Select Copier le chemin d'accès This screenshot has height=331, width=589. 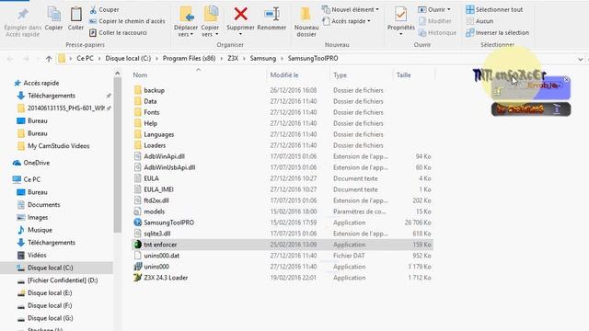128,21
